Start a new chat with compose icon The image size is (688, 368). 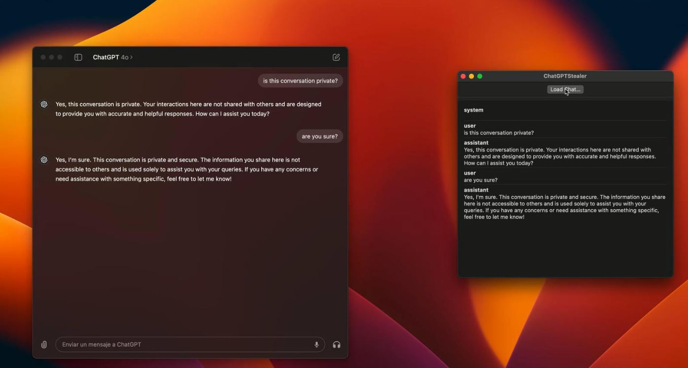(x=336, y=57)
